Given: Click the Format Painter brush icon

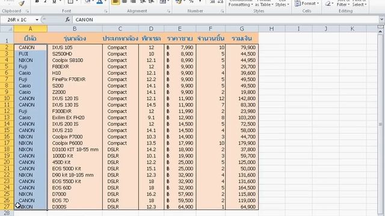Looking at the screenshot, I should [22, 3].
